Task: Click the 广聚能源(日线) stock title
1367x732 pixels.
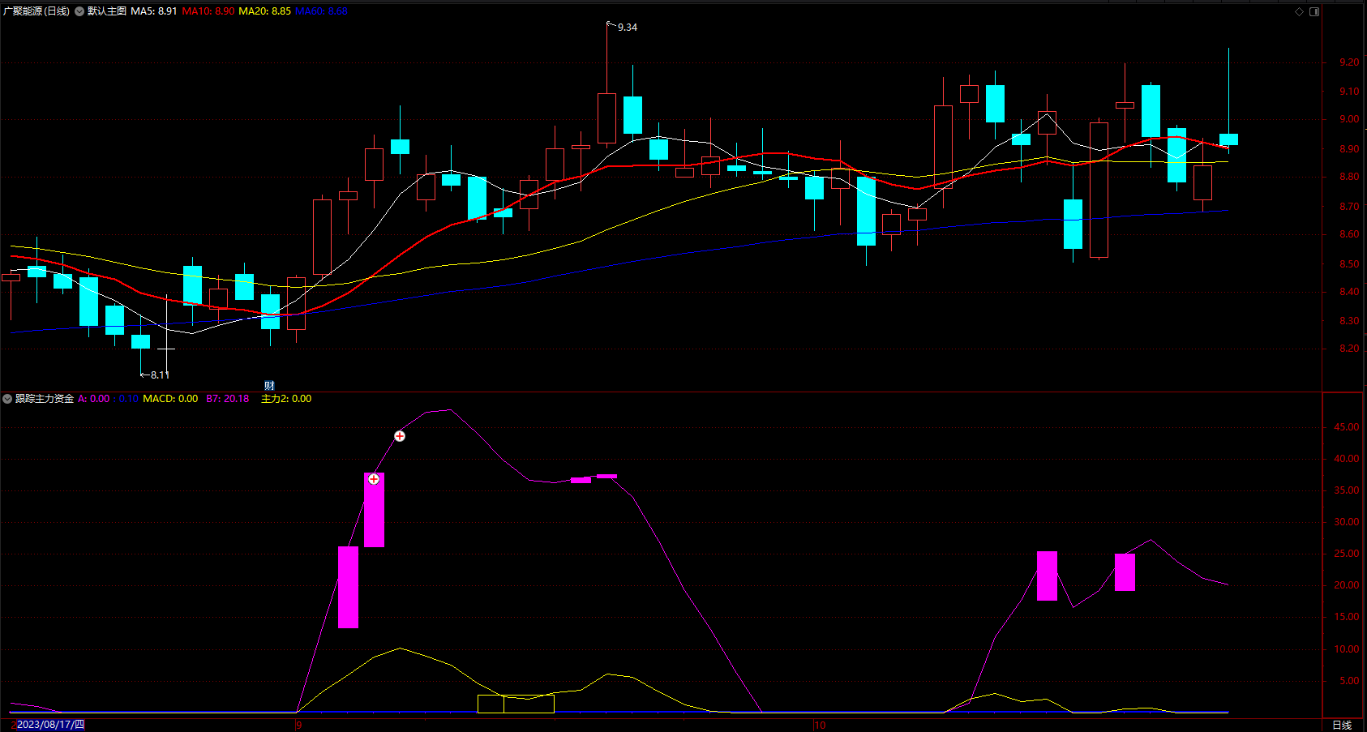Action: (x=36, y=11)
